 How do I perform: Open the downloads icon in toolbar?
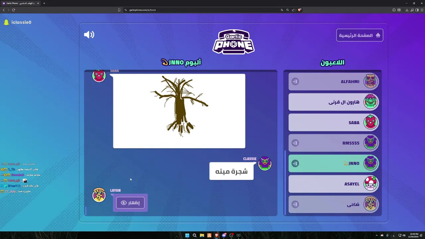[x=407, y=10]
